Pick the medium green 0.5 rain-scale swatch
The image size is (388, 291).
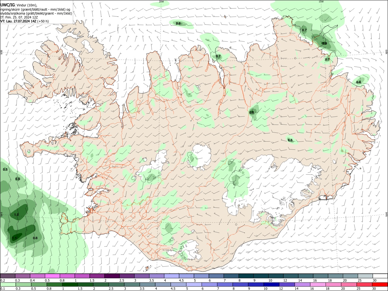pos(39,285)
